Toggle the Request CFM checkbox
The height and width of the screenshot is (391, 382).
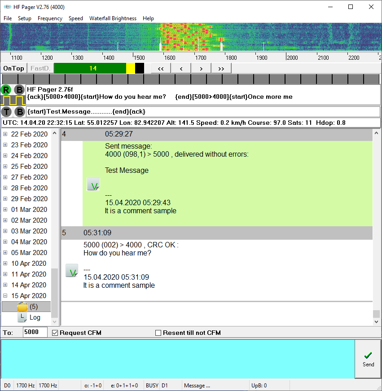[x=56, y=333]
